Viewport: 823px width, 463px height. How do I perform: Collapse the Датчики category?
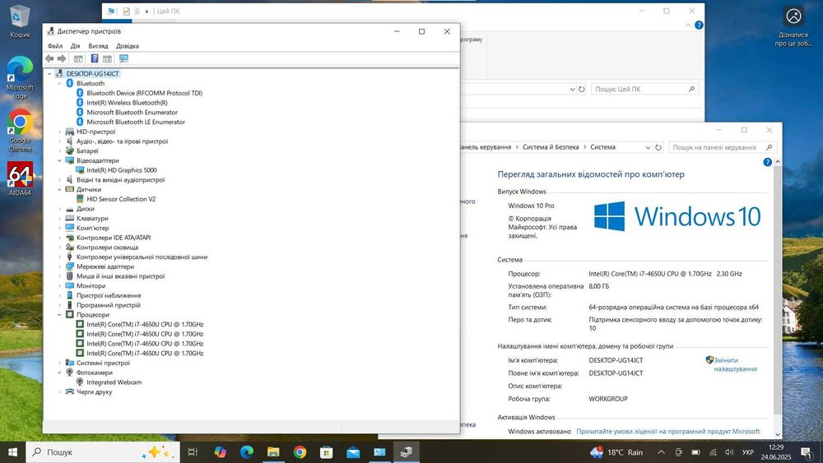[60, 189]
